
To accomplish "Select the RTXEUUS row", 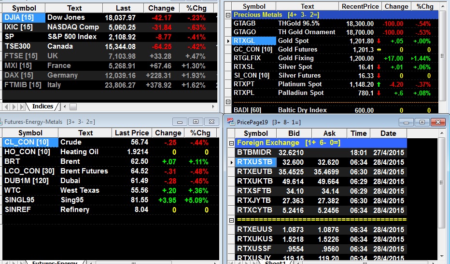I will (x=321, y=230).
